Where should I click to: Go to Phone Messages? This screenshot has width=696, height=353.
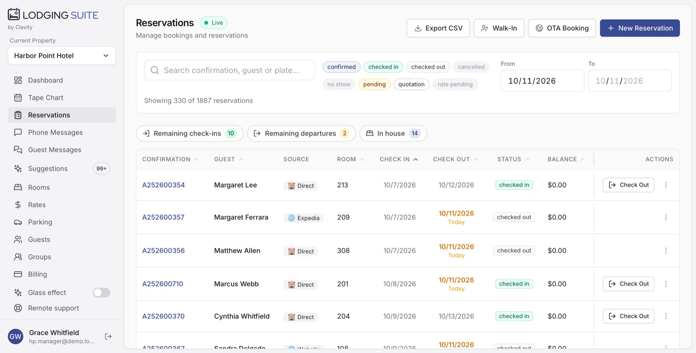click(x=62, y=133)
